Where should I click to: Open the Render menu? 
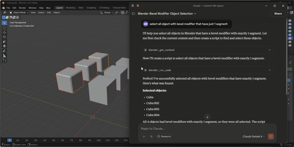[22, 8]
